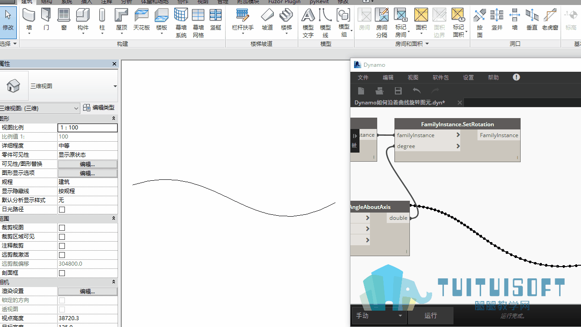Image resolution: width=581 pixels, height=327 pixels.
Task: Click the 房间分隔 room separator tool
Action: tap(382, 23)
